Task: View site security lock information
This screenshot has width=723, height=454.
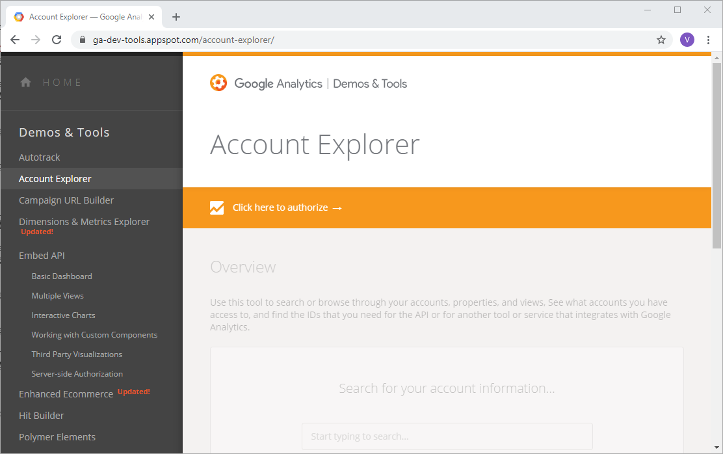Action: 83,40
